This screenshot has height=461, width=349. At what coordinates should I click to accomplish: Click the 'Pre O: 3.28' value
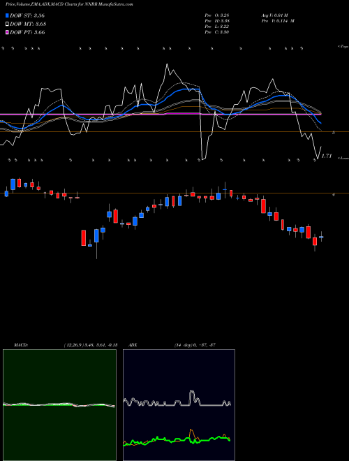217,15
